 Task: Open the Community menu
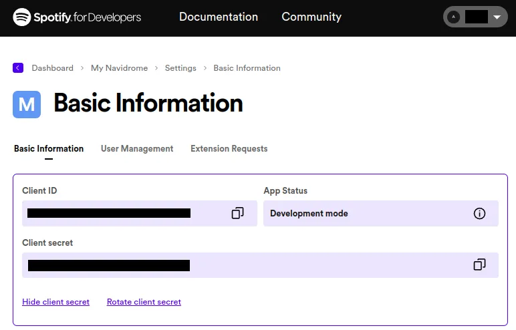point(311,17)
